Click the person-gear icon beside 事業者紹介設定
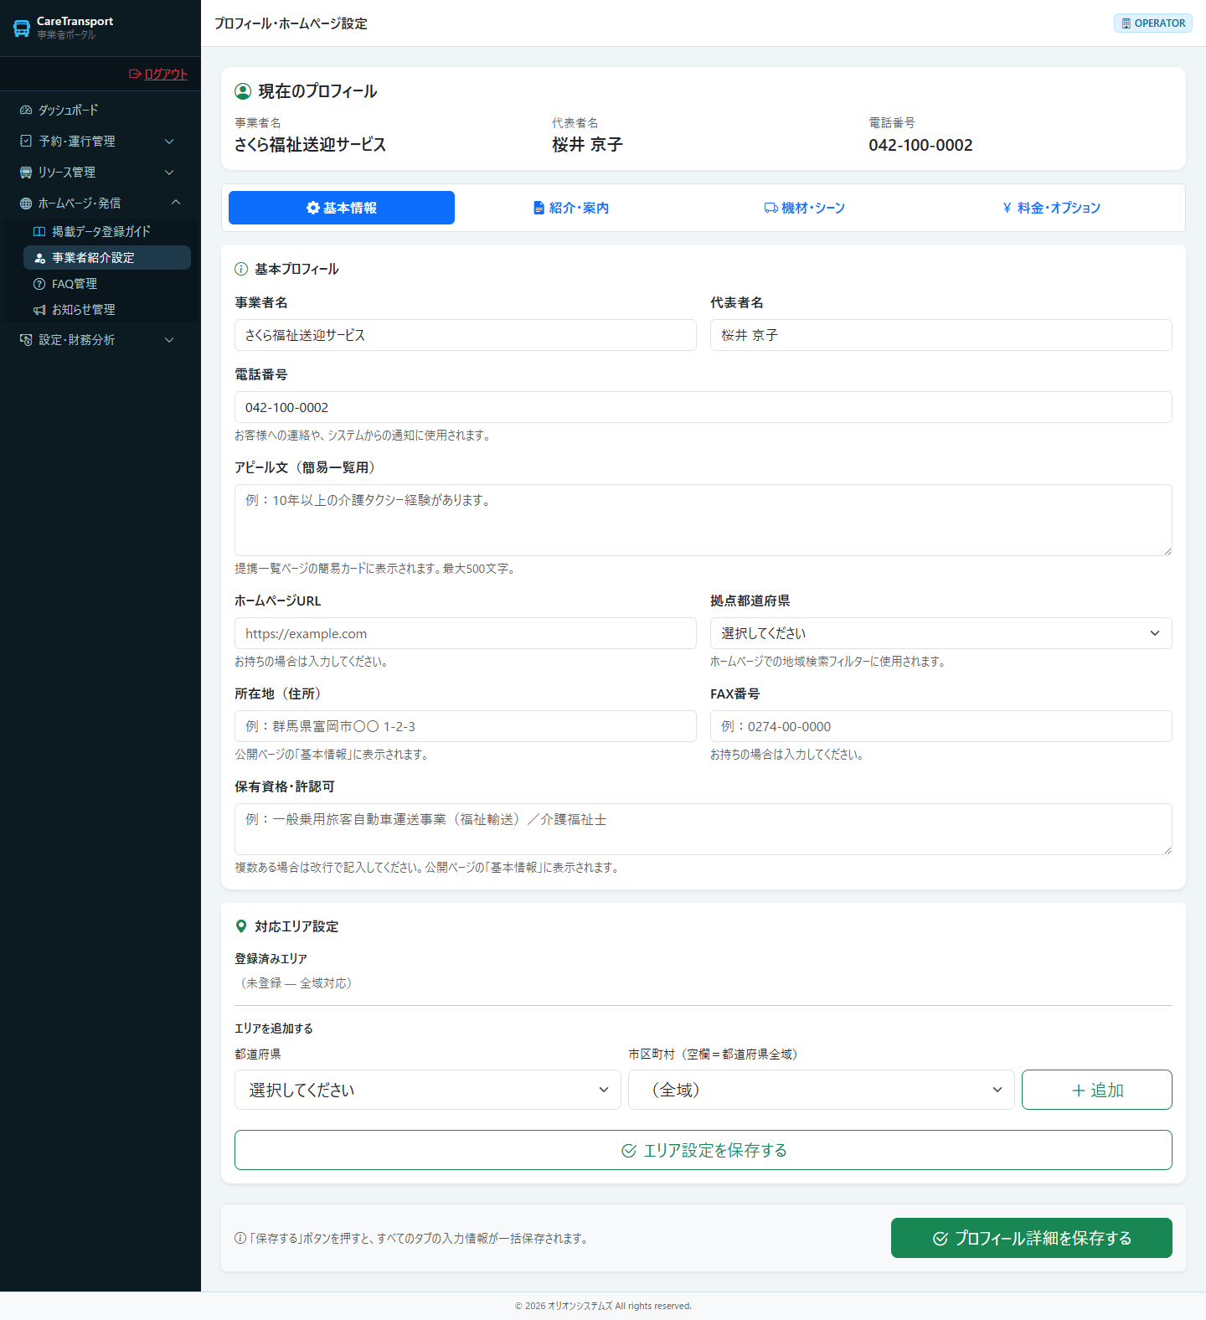Image resolution: width=1206 pixels, height=1320 pixels. pos(39,258)
